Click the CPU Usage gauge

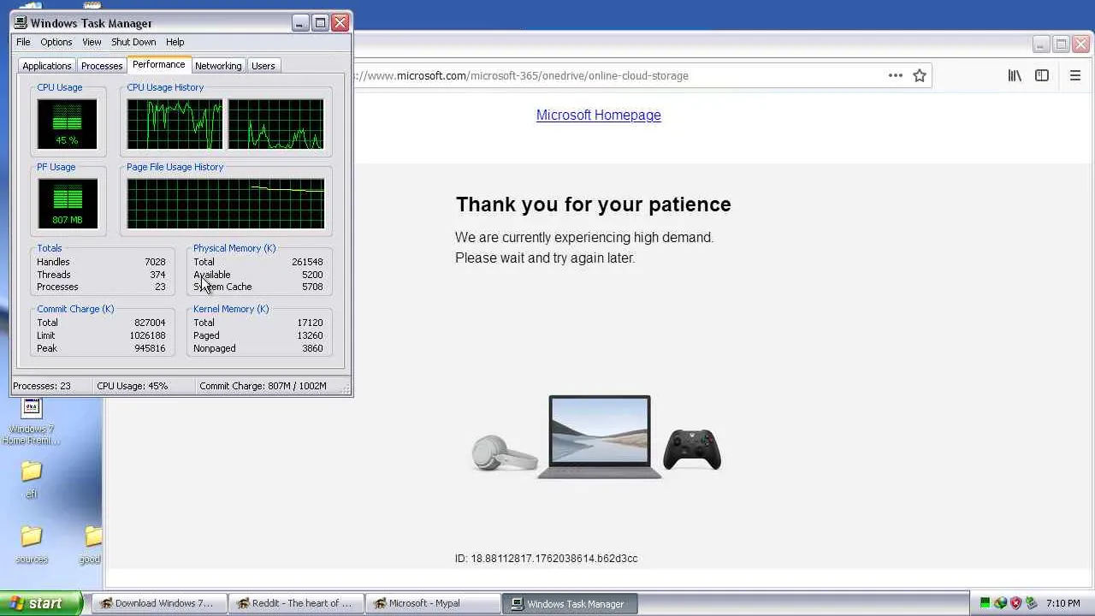(x=67, y=124)
